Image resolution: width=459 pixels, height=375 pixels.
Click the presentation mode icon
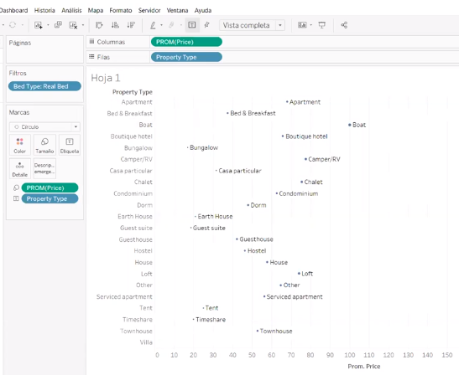322,25
